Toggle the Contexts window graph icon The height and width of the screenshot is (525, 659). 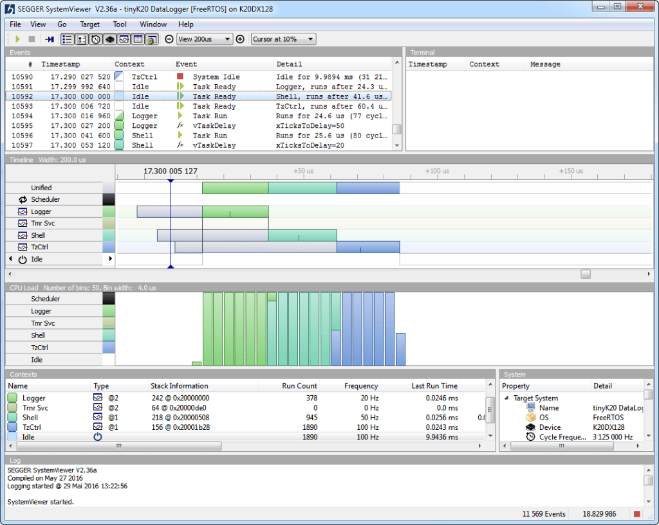[x=124, y=39]
